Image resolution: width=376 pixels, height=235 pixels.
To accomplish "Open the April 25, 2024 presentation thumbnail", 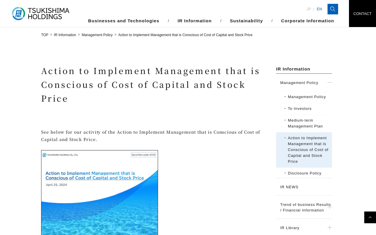I will pos(100,192).
